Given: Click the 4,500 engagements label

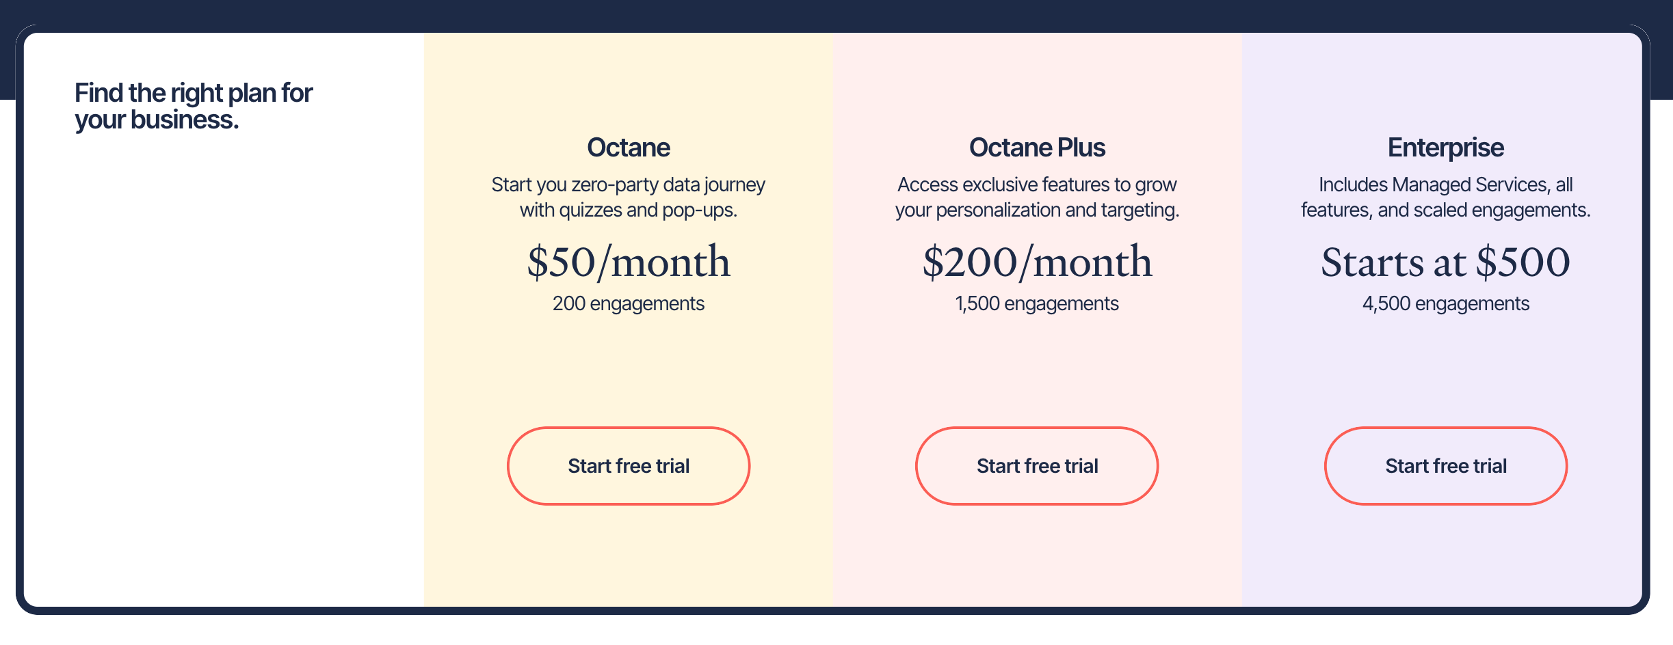Looking at the screenshot, I should point(1445,303).
